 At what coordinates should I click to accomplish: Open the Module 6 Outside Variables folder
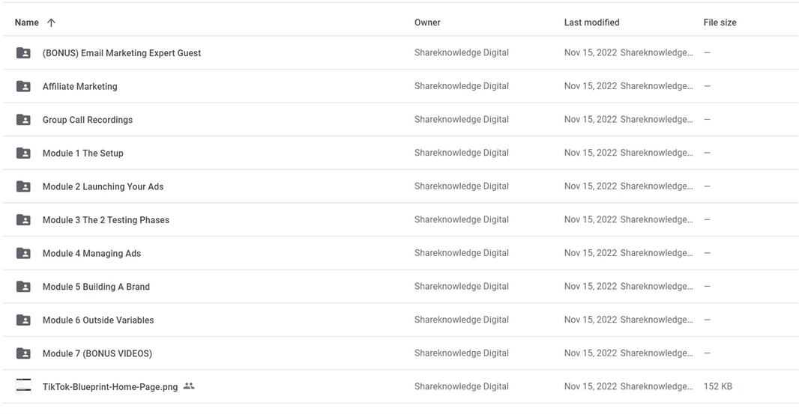pos(98,320)
